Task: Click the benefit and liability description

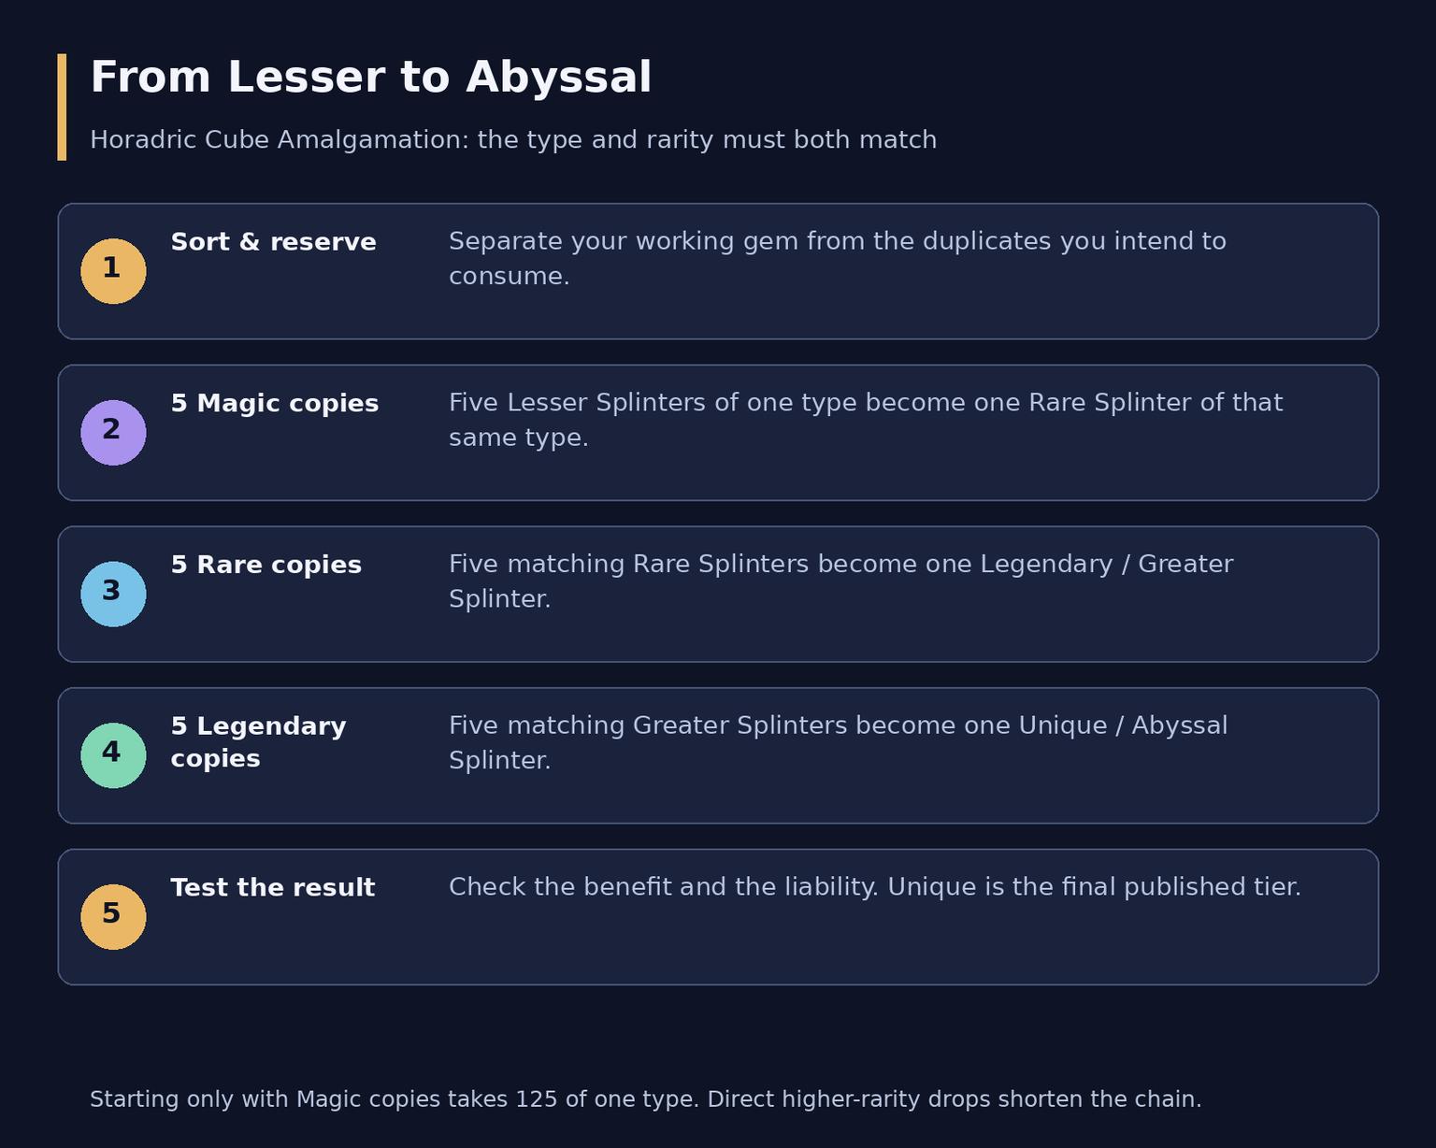Action: 874,887
